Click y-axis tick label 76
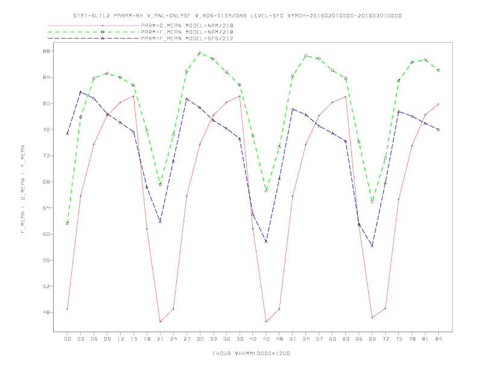 click(x=46, y=130)
